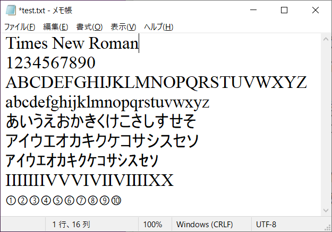This screenshot has height=232, width=332.
Task: Click the scrollbar down arrow
Action: pos(326,210)
